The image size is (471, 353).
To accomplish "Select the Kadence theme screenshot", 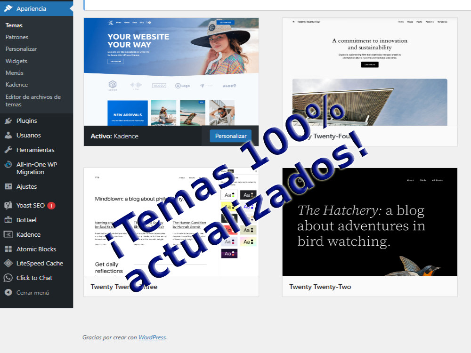I will point(171,72).
